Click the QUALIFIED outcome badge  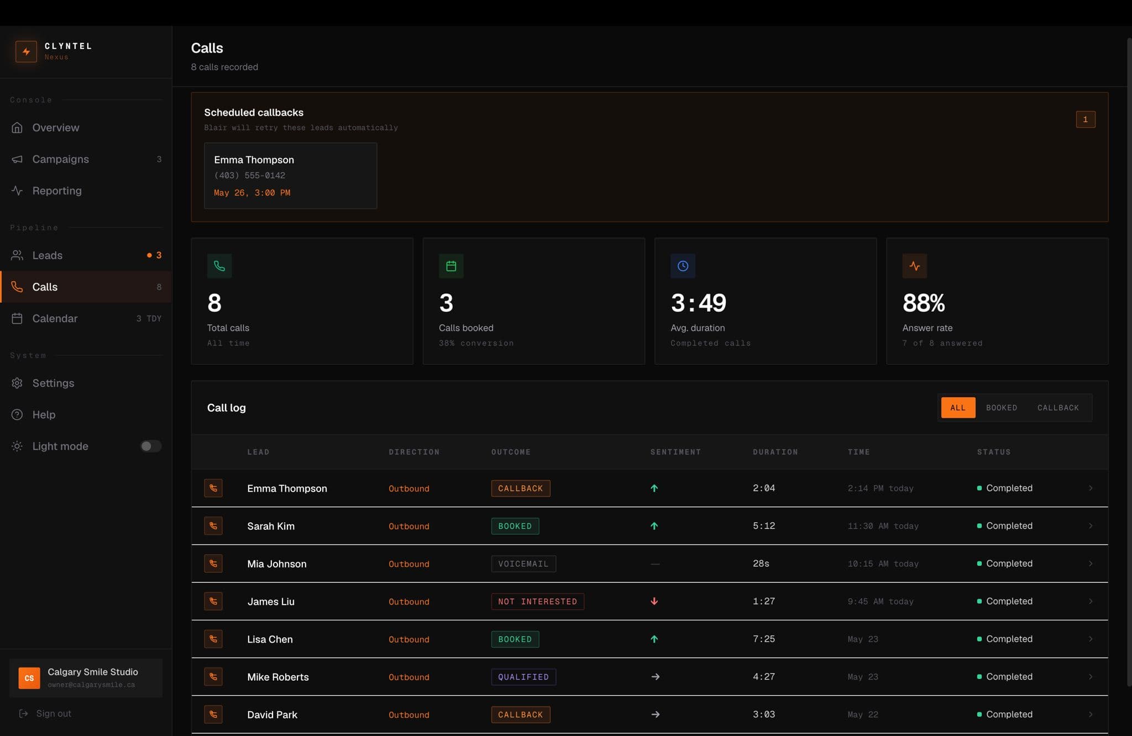pyautogui.click(x=523, y=677)
